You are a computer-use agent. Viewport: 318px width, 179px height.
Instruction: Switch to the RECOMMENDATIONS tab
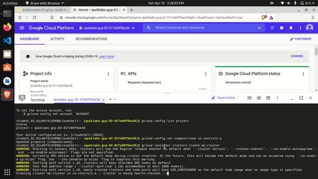coord(91,39)
